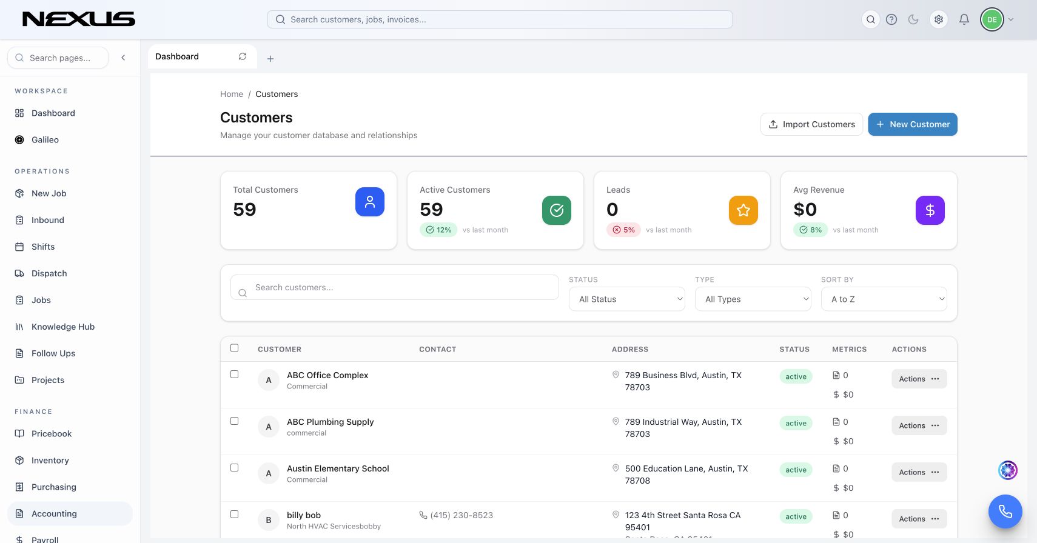Click the Purchasing sidebar icon
This screenshot has width=1037, height=543.
(x=19, y=487)
